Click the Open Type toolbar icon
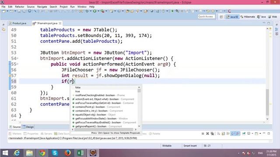280x157 pixels. point(127,11)
